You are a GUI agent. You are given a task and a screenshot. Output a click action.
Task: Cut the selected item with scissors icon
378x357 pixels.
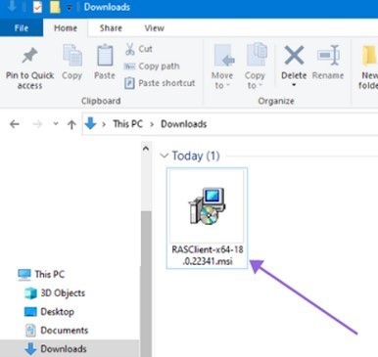pos(129,49)
